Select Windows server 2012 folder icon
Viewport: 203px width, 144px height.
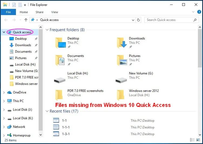[120, 95]
